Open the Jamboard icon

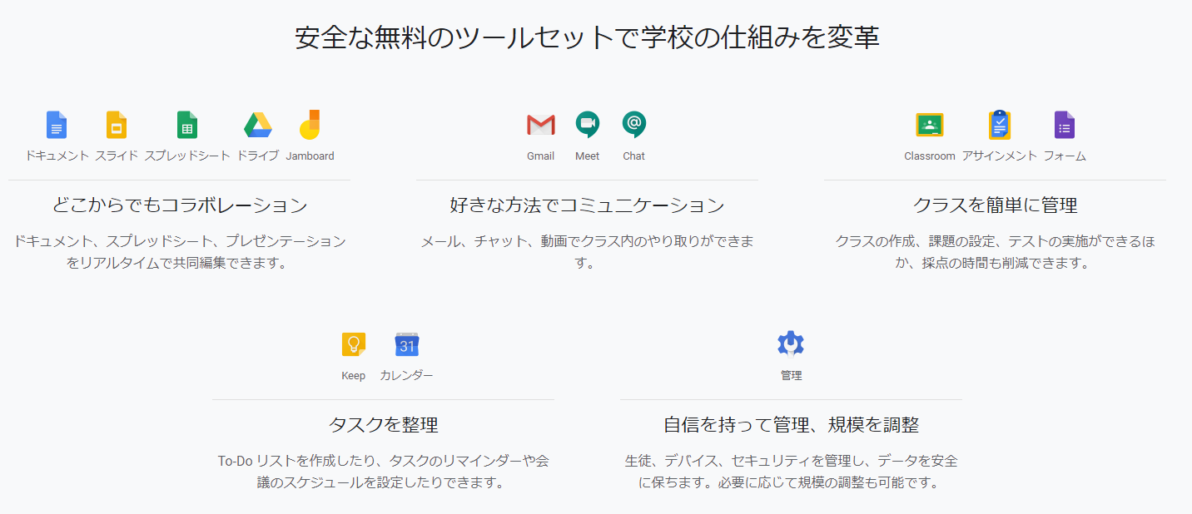click(310, 125)
